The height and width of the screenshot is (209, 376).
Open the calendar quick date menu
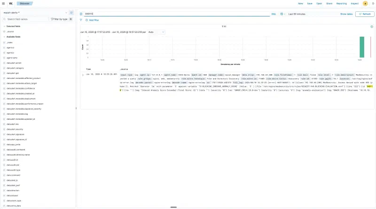click(x=282, y=14)
